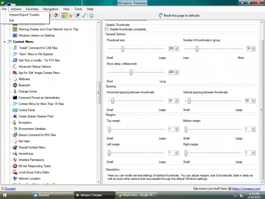Click the Kill Not Responding Tasks red X icon
Viewport: 265px width, 199px height.
[x=15, y=166]
